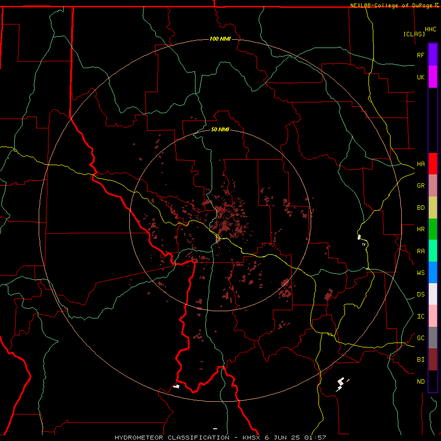This screenshot has width=441, height=441.
Task: Click the HA legend label
Action: (420, 164)
